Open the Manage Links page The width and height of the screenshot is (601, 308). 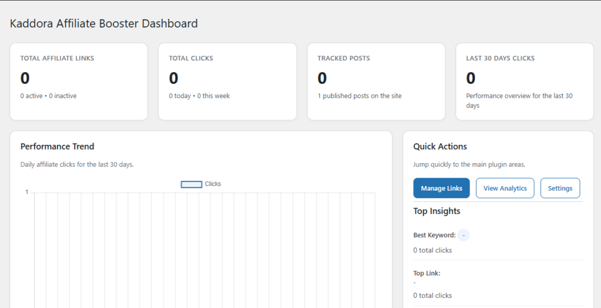point(441,188)
